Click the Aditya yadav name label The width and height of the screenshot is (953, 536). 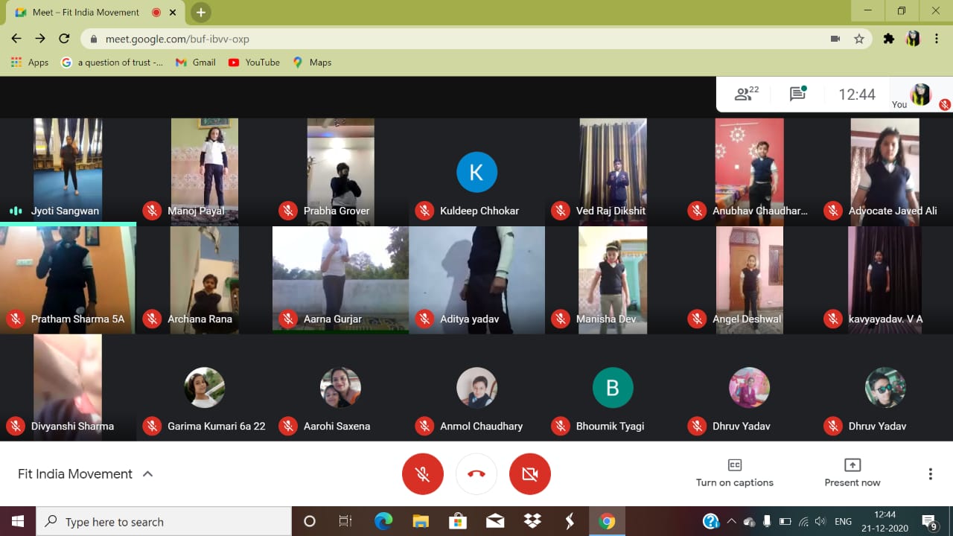(469, 319)
